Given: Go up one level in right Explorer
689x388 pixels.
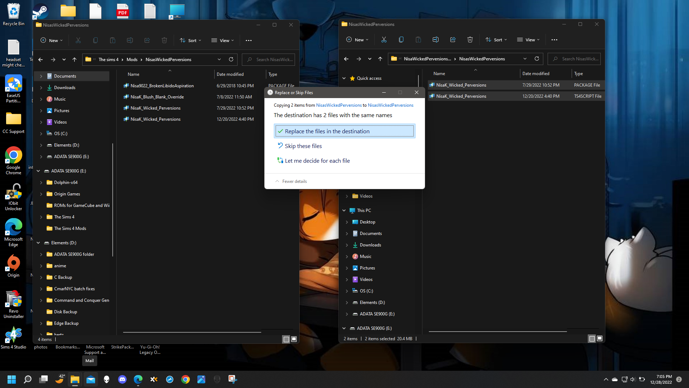Looking at the screenshot, I should coord(380,59).
